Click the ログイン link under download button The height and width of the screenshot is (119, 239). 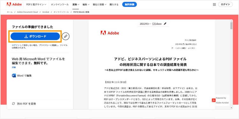pyautogui.click(x=16, y=45)
